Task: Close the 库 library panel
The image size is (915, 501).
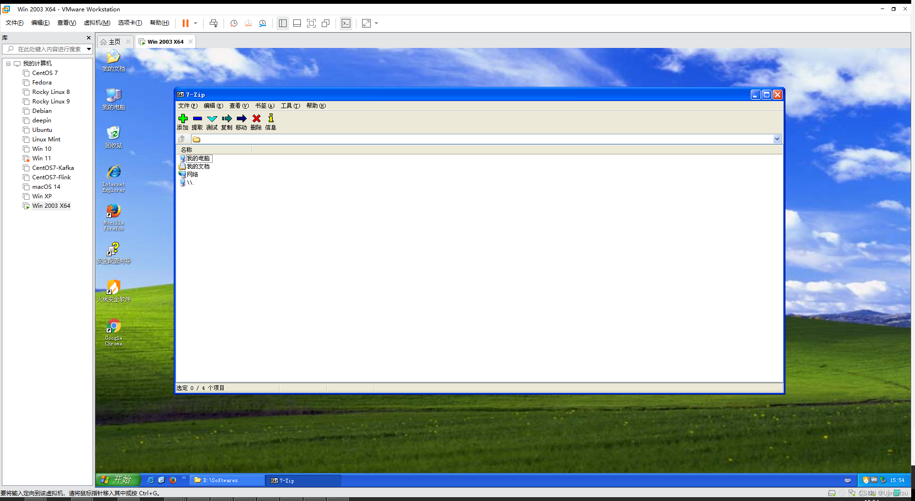Action: tap(88, 37)
